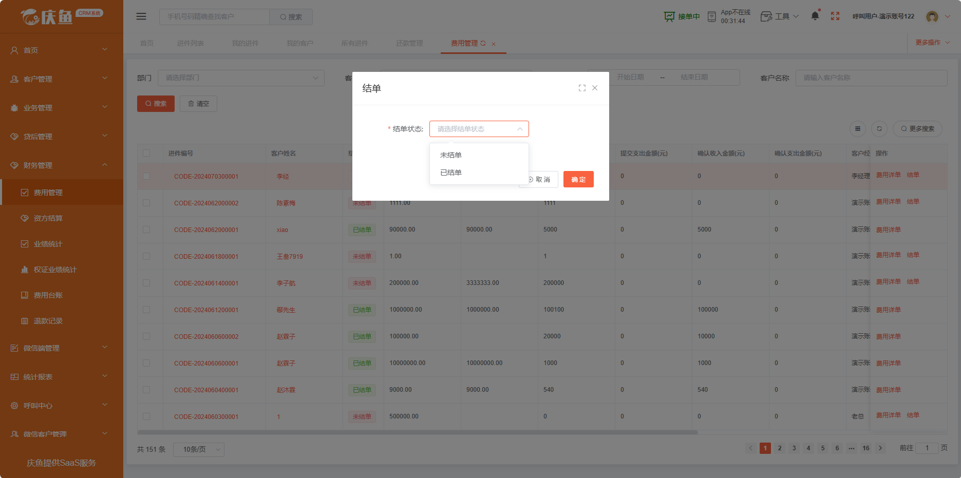Expand 客户管理 sidebar menu
The width and height of the screenshot is (961, 478).
click(62, 79)
